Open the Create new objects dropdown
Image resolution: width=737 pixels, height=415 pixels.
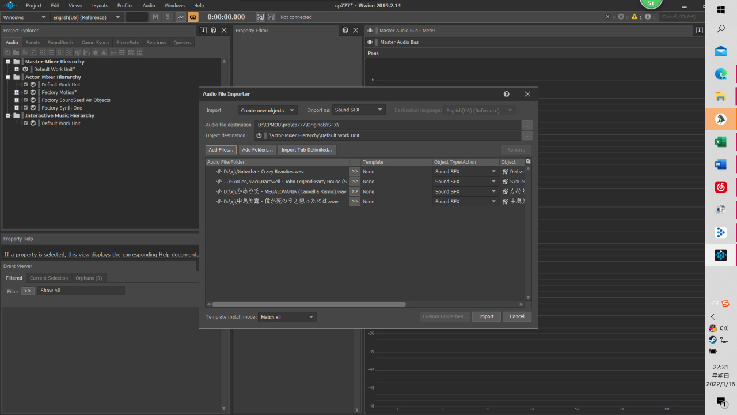click(x=268, y=110)
